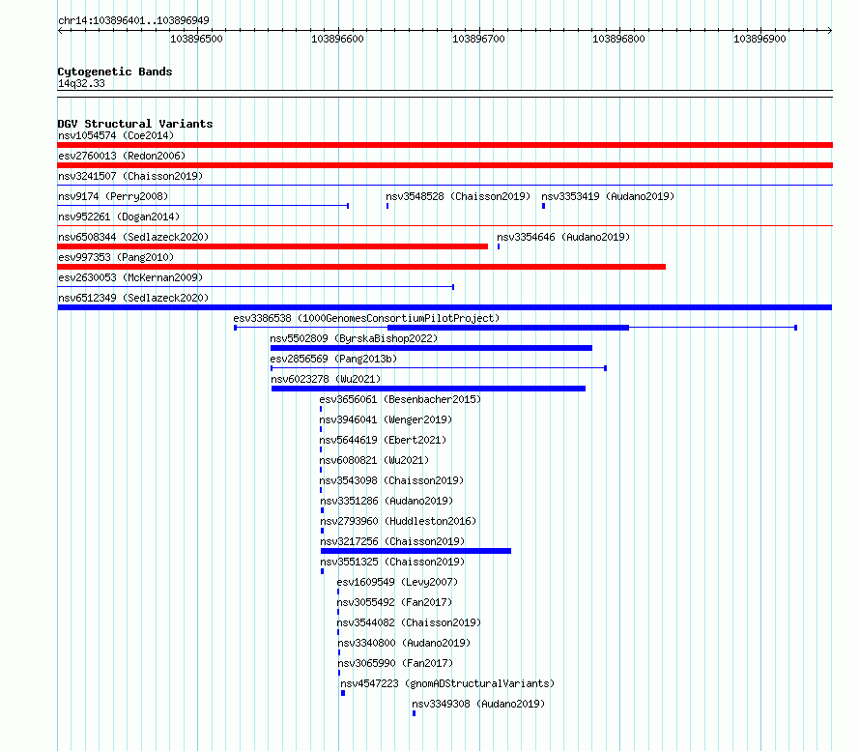Click the esv2630053 (McKernan2009) label
This screenshot has width=860, height=751.
130,277
